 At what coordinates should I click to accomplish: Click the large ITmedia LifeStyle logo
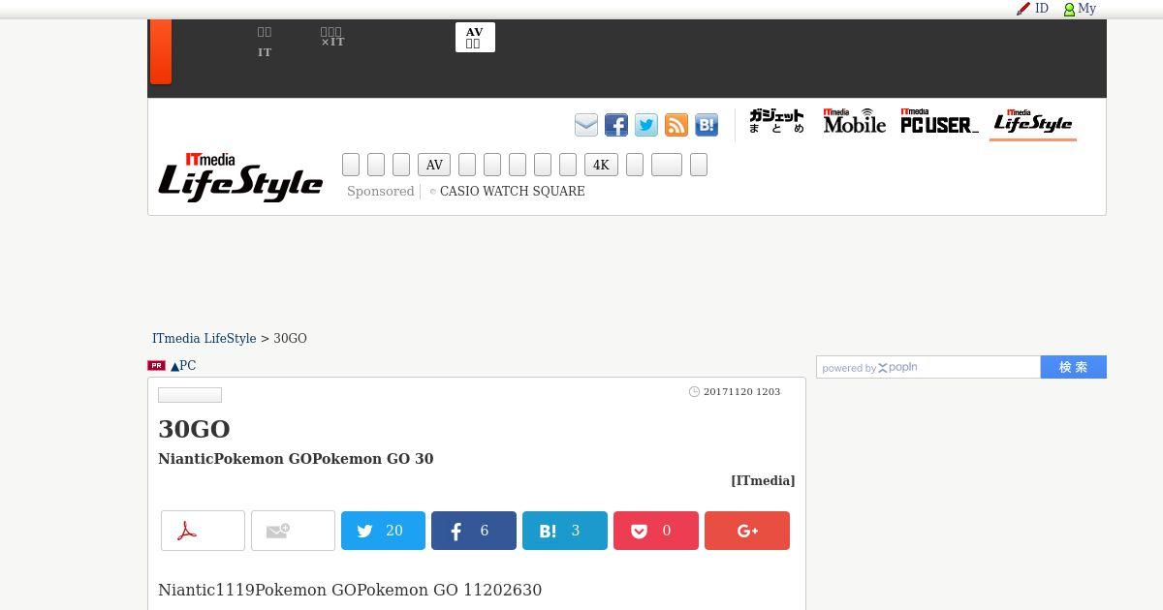click(240, 177)
